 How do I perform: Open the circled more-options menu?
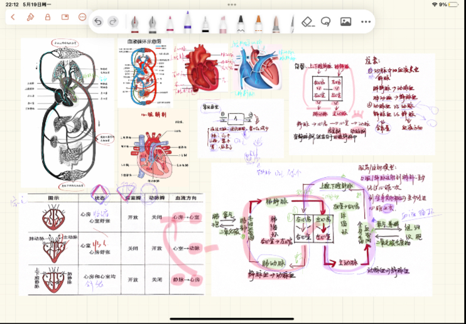(x=82, y=17)
